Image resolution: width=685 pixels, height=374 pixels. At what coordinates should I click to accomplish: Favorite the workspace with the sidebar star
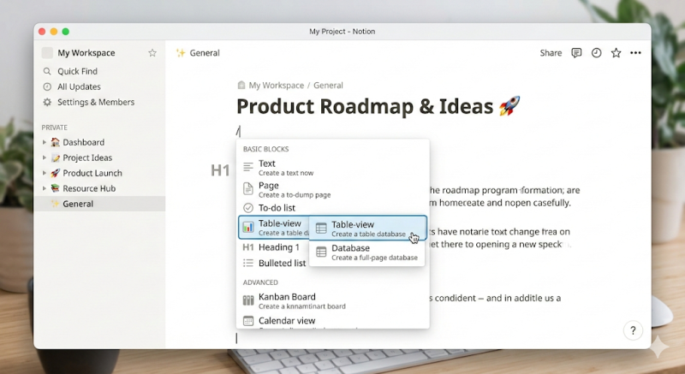click(x=152, y=53)
